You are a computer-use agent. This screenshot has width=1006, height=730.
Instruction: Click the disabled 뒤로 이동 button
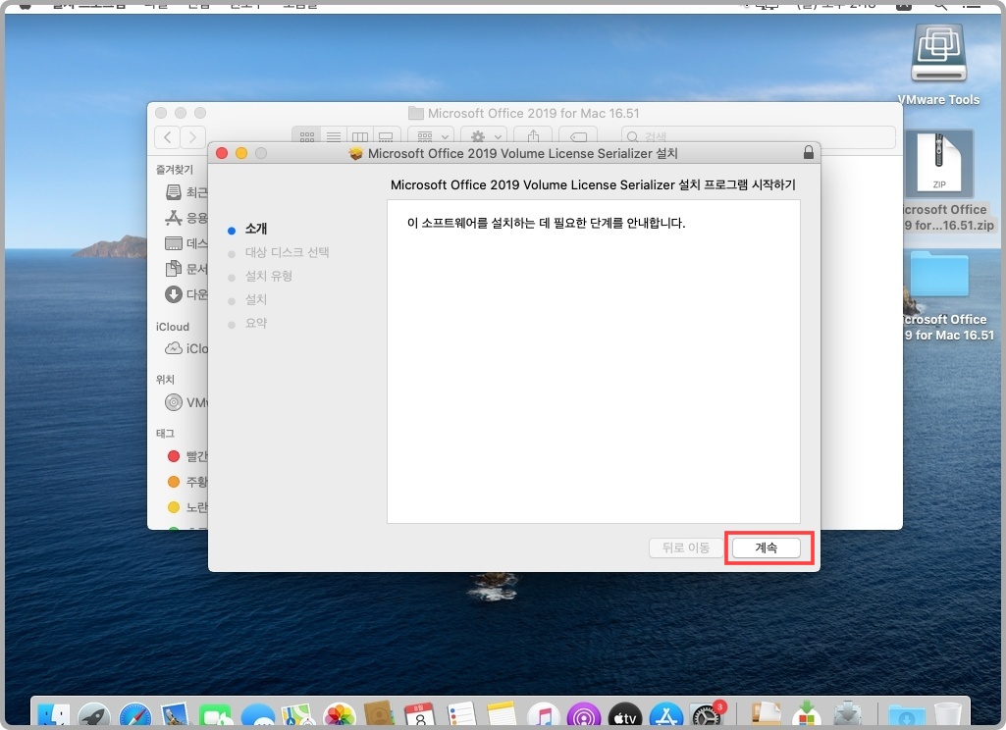(x=685, y=547)
